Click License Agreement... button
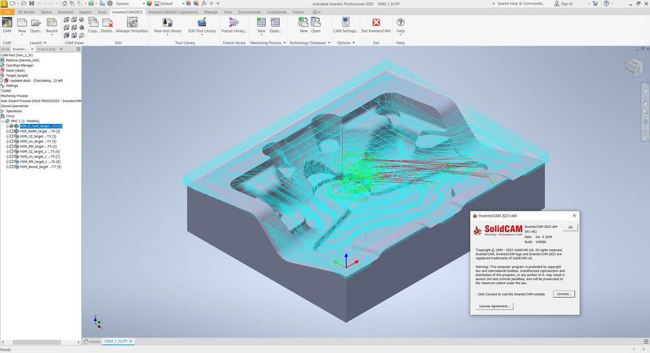The width and height of the screenshot is (650, 353). click(495, 306)
